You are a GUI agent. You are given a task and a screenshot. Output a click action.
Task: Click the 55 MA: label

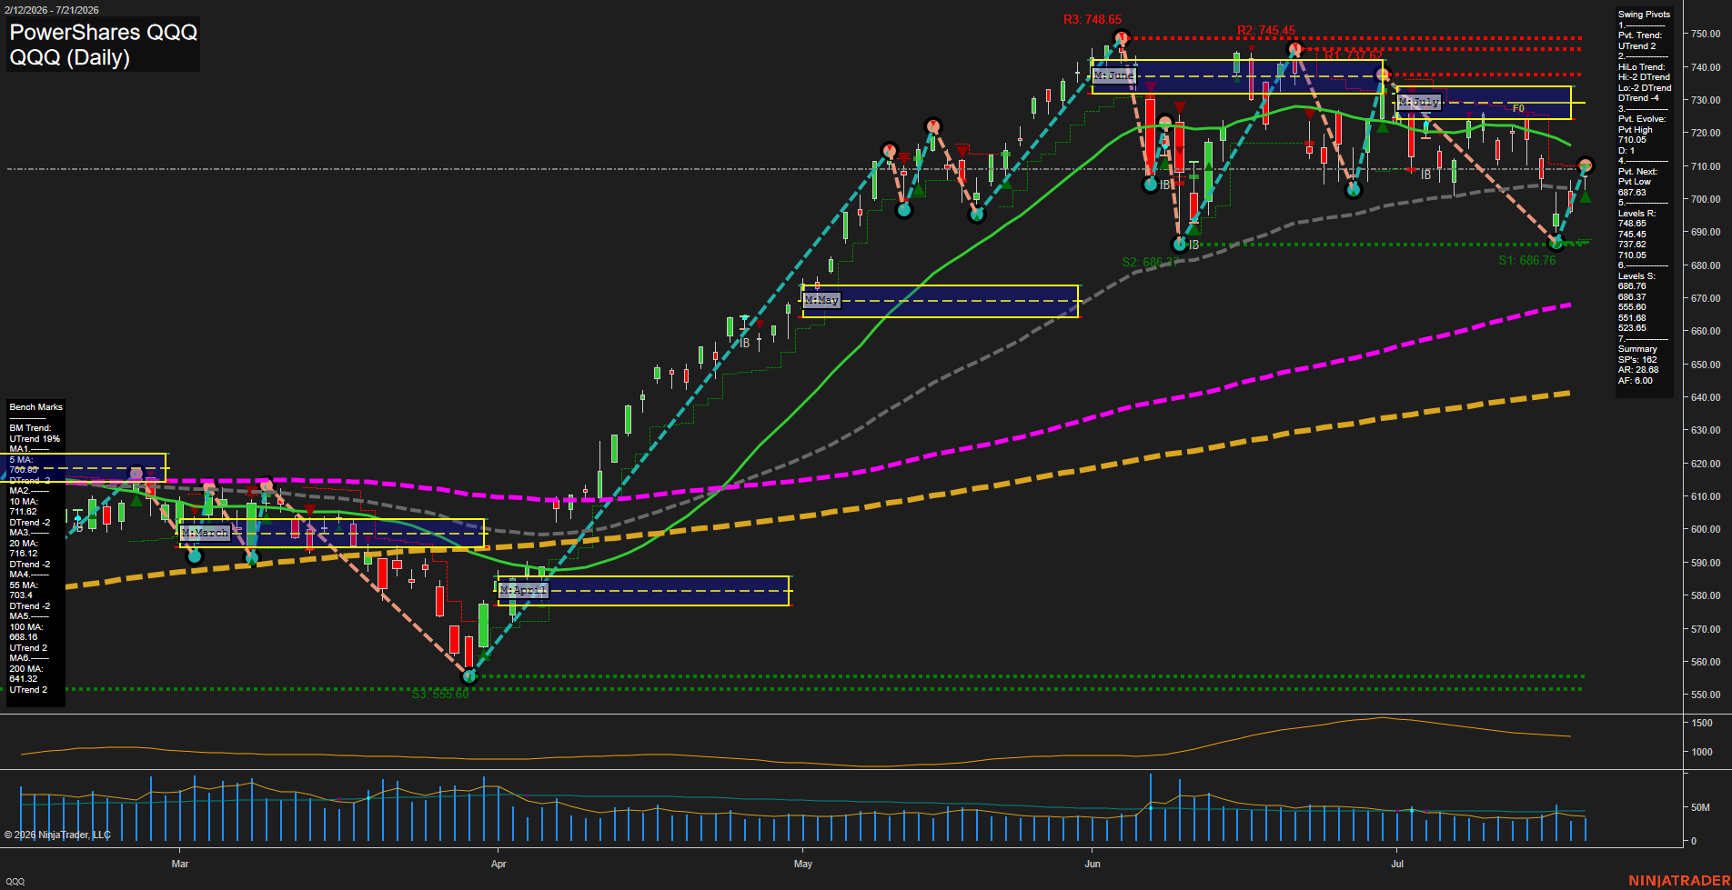[24, 585]
